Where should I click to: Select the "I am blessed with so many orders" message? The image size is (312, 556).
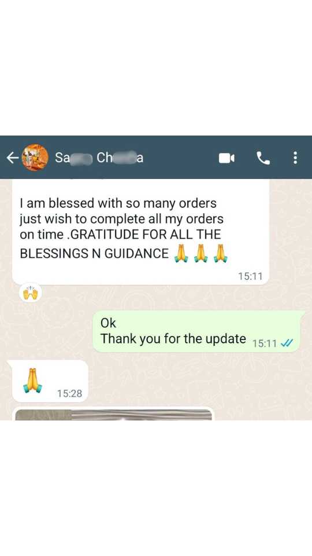[140, 232]
